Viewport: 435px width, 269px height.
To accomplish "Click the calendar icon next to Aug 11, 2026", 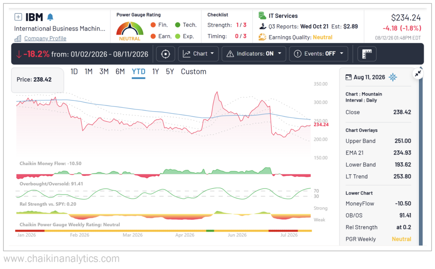I will (348, 77).
